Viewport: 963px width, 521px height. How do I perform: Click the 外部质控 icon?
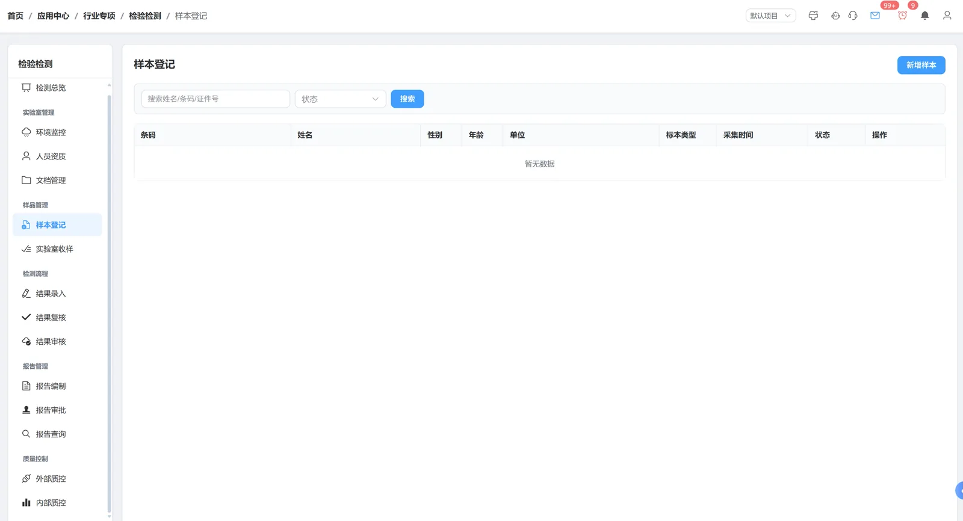coord(26,479)
